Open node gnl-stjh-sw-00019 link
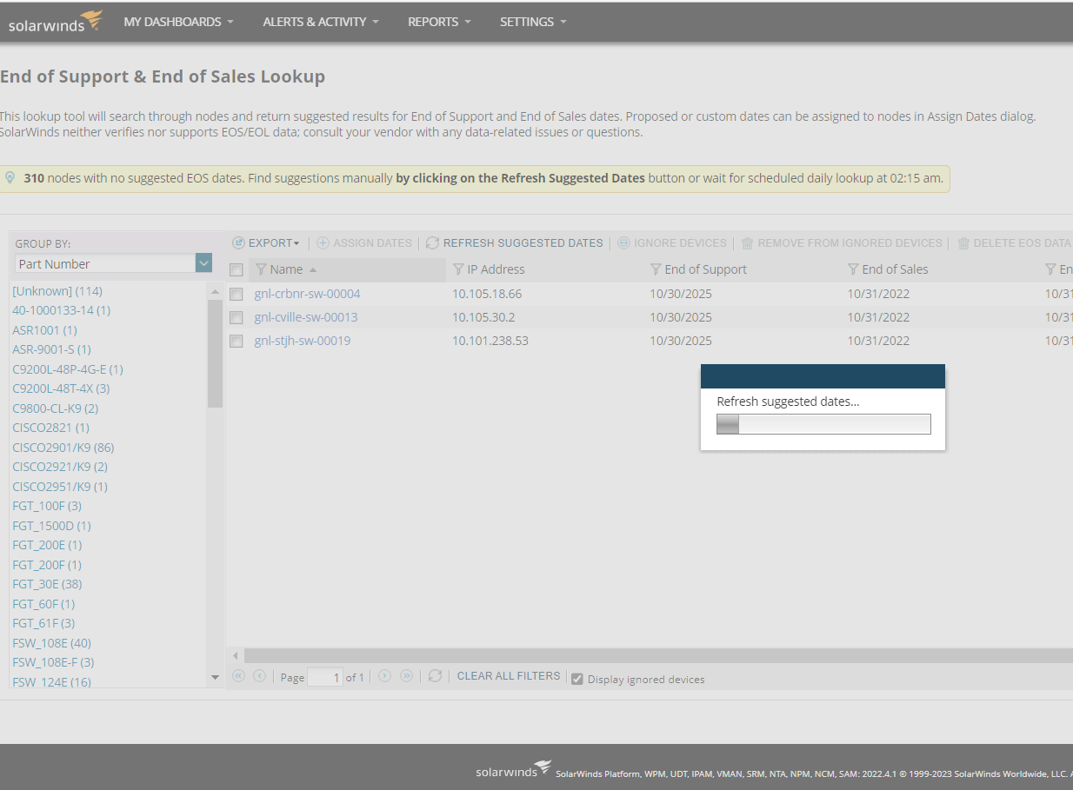 pos(303,341)
